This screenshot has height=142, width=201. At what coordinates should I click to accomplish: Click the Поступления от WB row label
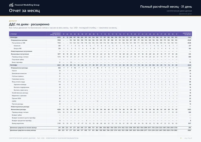tap(19, 43)
